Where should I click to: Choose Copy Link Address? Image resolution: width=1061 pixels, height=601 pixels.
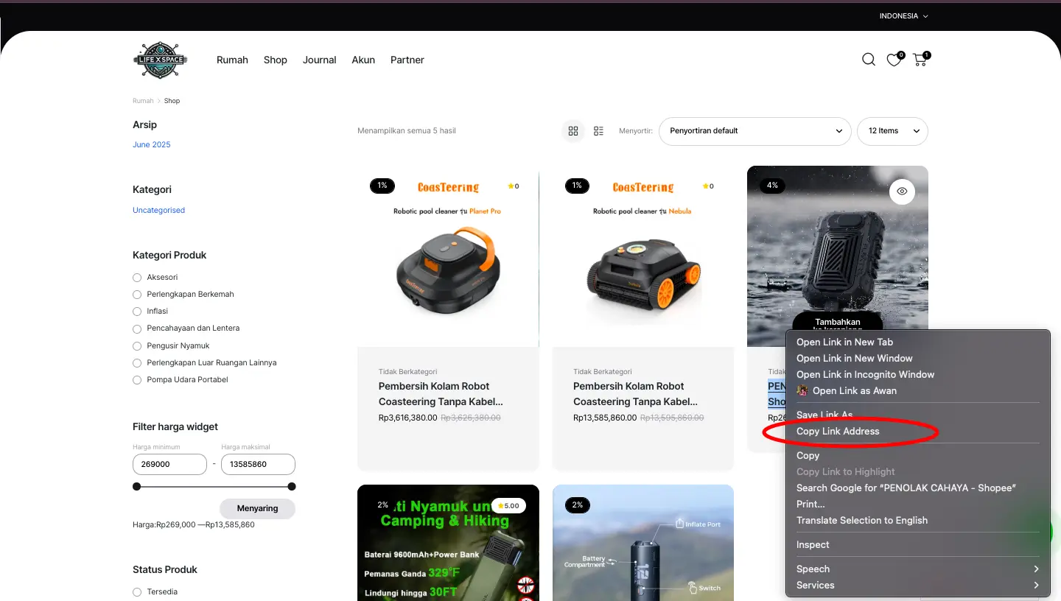(917, 431)
